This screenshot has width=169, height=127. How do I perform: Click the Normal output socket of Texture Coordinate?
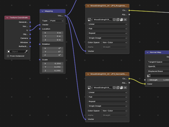30,26
